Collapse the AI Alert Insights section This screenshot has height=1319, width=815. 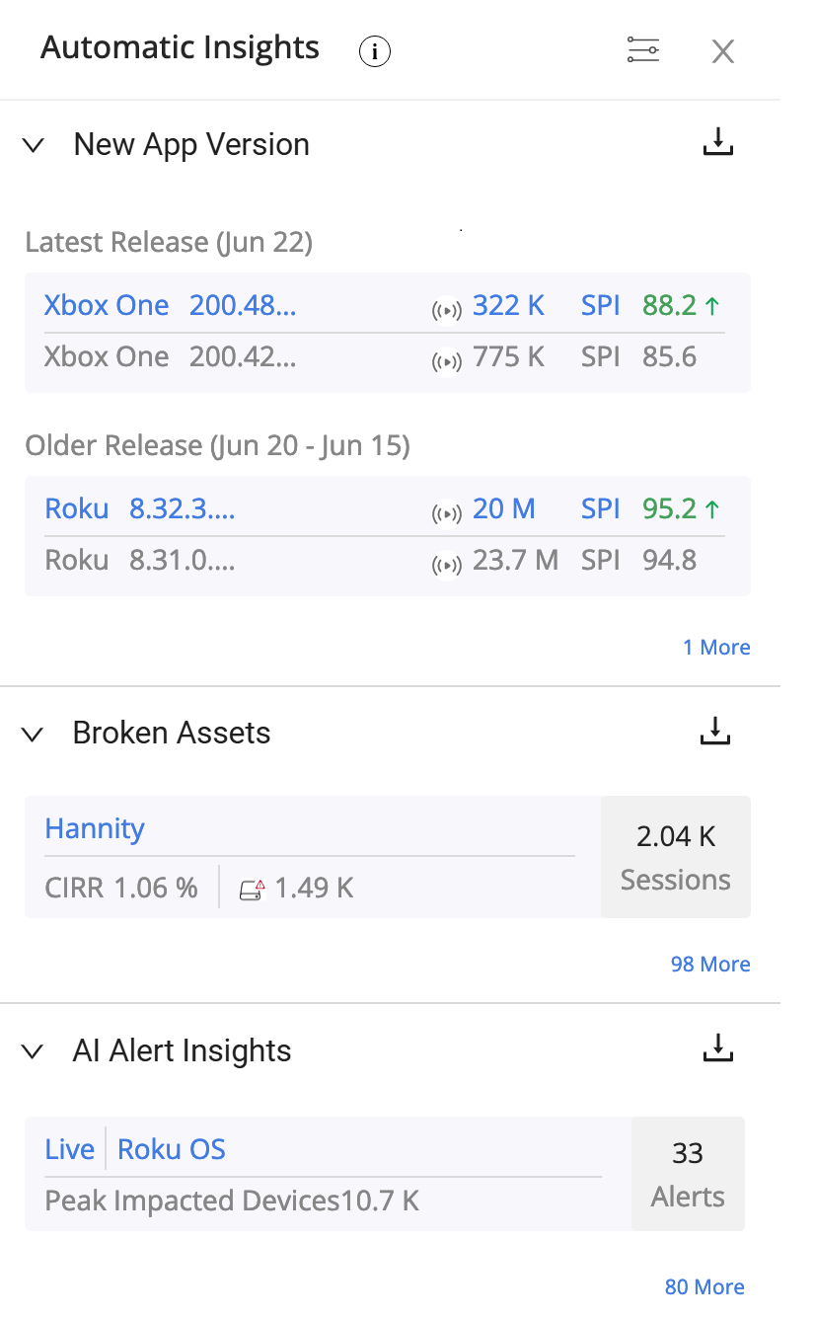pos(34,1051)
